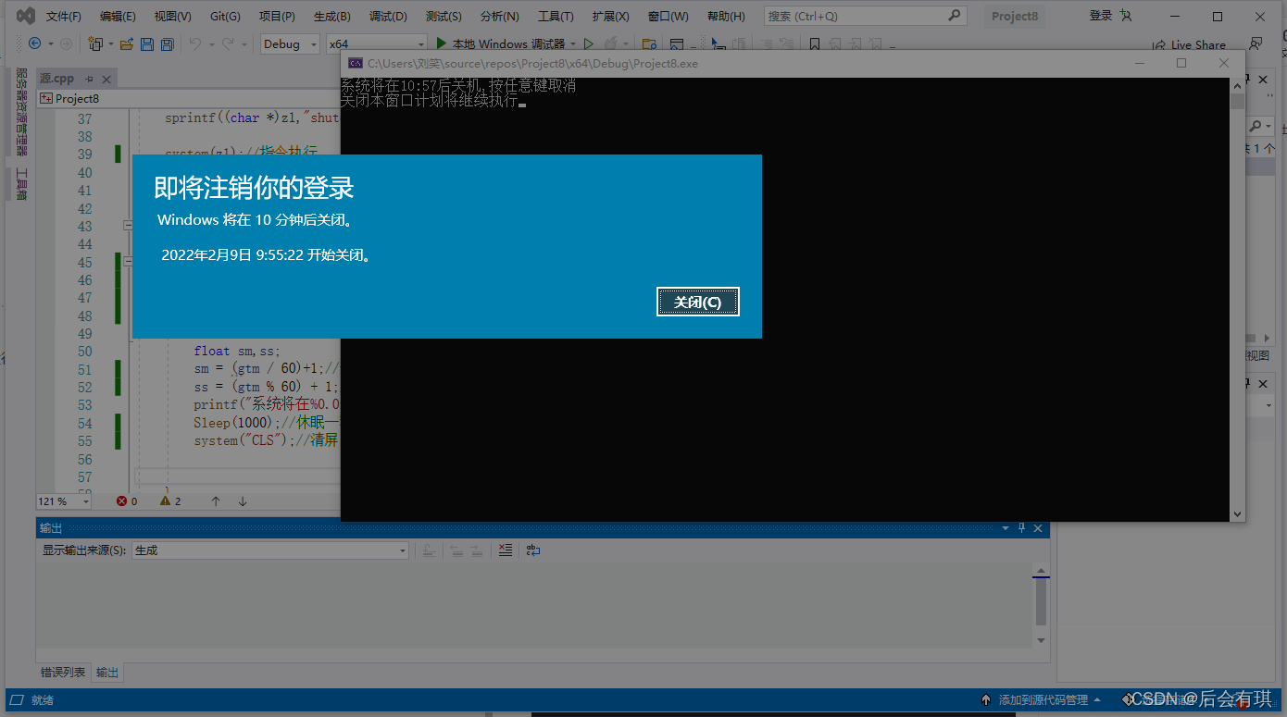Open the 测试(S) menu
This screenshot has height=717, width=1287.
(444, 17)
